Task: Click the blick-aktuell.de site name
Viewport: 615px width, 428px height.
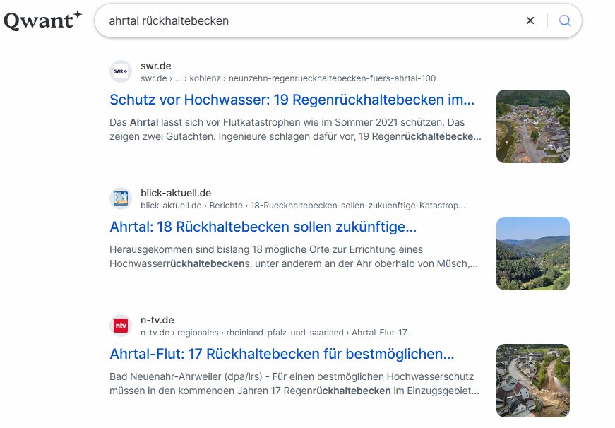Action: click(176, 193)
